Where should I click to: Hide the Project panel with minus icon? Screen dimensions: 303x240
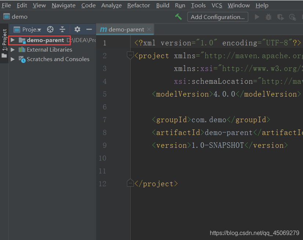(x=89, y=30)
